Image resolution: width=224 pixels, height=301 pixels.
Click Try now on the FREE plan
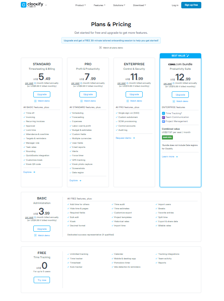point(42,280)
